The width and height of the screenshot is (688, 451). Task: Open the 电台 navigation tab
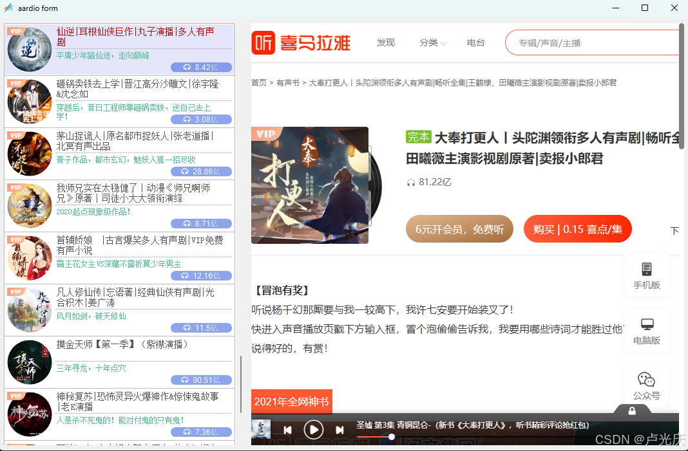[476, 42]
